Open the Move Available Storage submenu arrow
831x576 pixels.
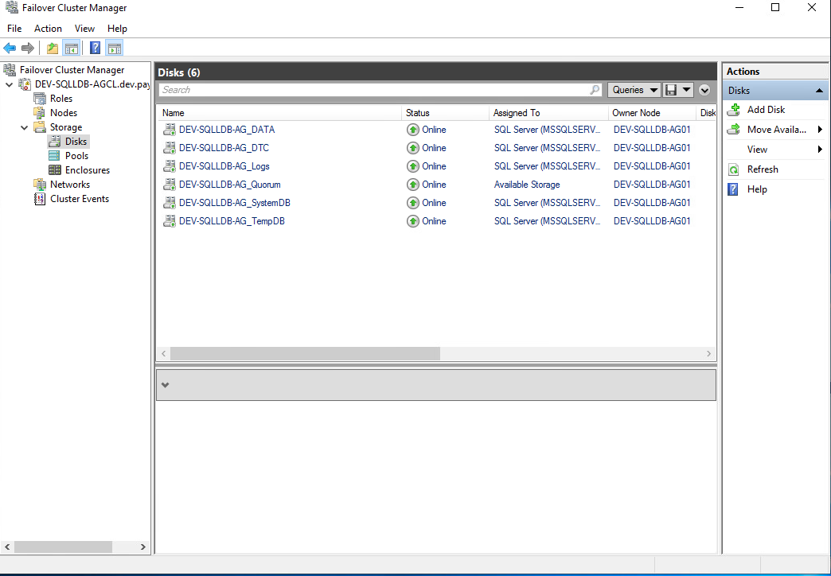click(x=820, y=130)
